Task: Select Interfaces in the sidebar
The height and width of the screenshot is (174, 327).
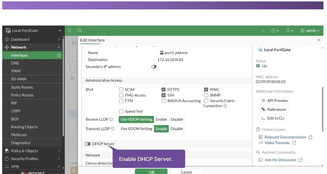Action: (x=32, y=55)
